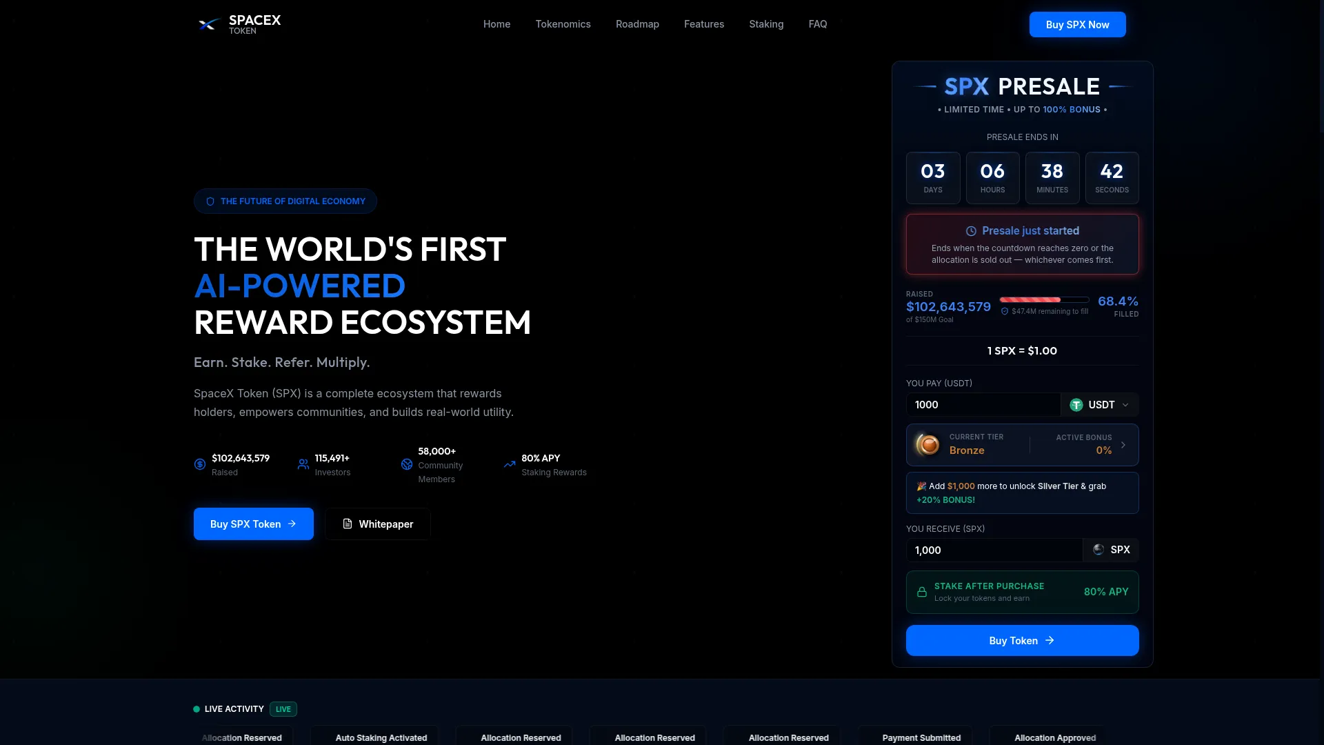Click the SpaceX Token logo icon
The height and width of the screenshot is (745, 1324).
(x=209, y=24)
